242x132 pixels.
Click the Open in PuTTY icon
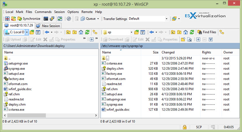[x=52, y=19]
